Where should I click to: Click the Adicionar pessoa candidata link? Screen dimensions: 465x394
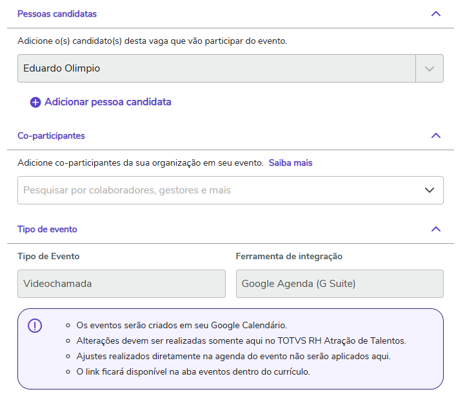click(108, 102)
